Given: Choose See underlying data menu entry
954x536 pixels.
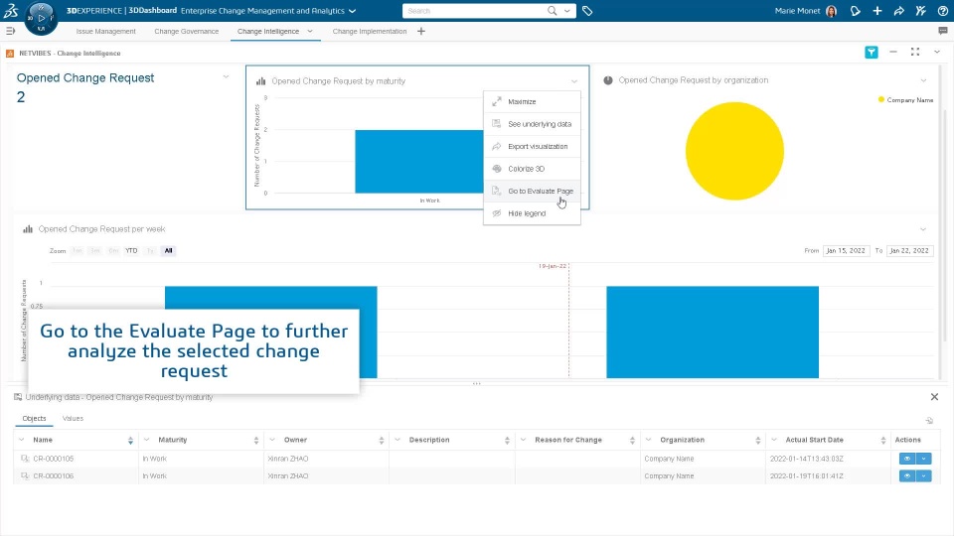Looking at the screenshot, I should click(x=533, y=124).
